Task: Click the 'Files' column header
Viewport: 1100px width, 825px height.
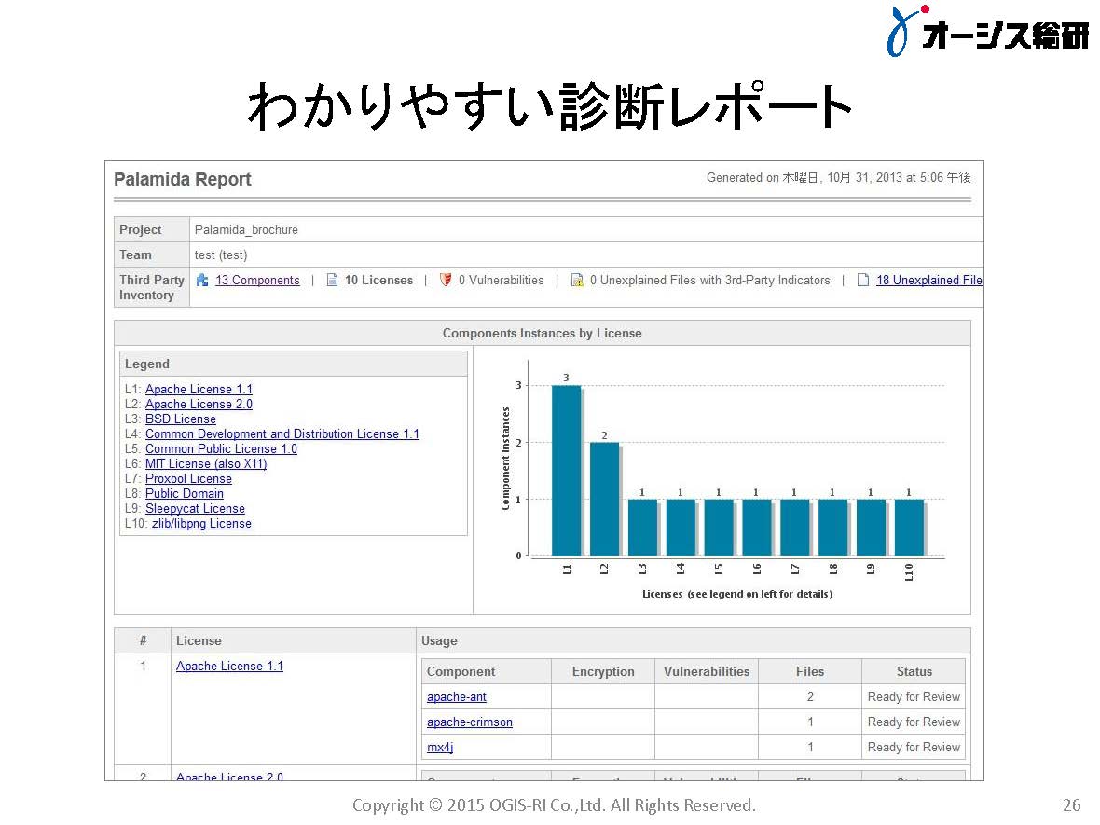Action: [x=810, y=671]
